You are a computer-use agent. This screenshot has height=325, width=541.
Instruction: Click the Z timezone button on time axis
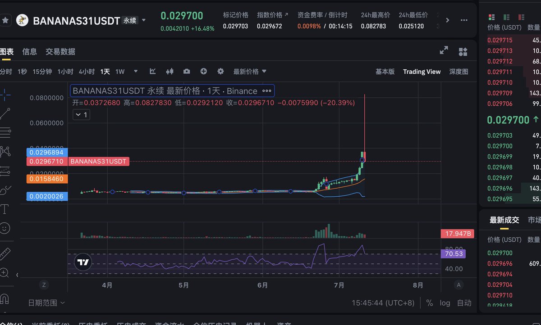point(44,284)
